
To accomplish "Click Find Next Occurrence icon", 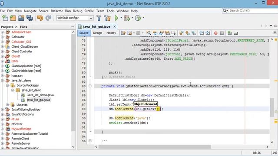I will 161,33.
